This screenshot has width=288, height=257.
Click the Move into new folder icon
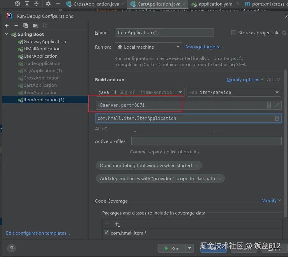35,26
